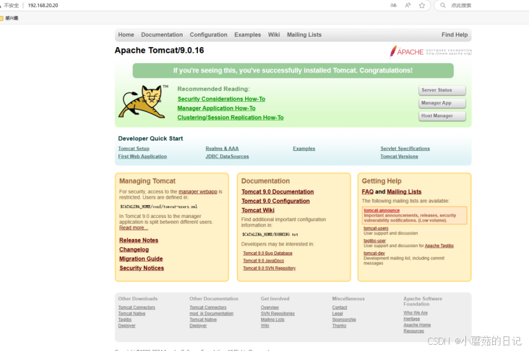Click the Tomcat cat logo image

[x=143, y=101]
